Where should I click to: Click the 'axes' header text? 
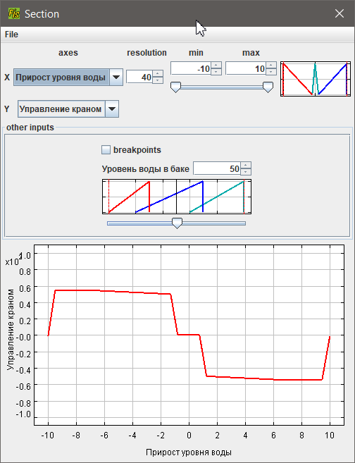coord(68,53)
